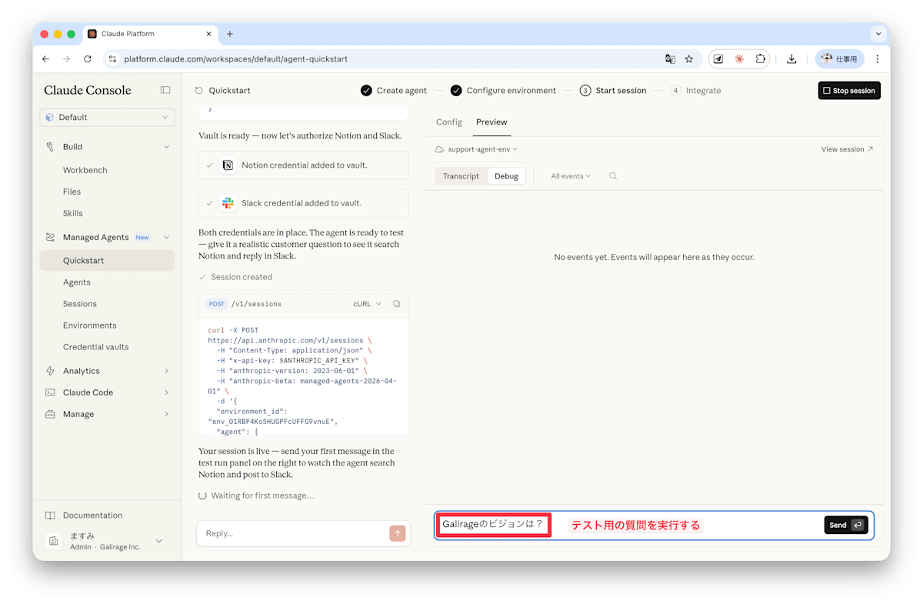Click the Slack logo icon
Image resolution: width=923 pixels, height=604 pixels.
coord(228,203)
